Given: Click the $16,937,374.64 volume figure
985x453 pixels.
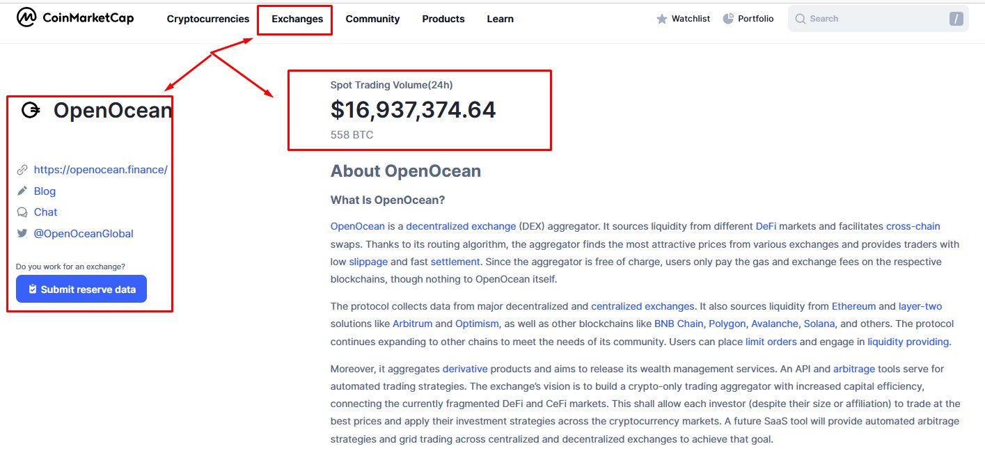Looking at the screenshot, I should (413, 110).
